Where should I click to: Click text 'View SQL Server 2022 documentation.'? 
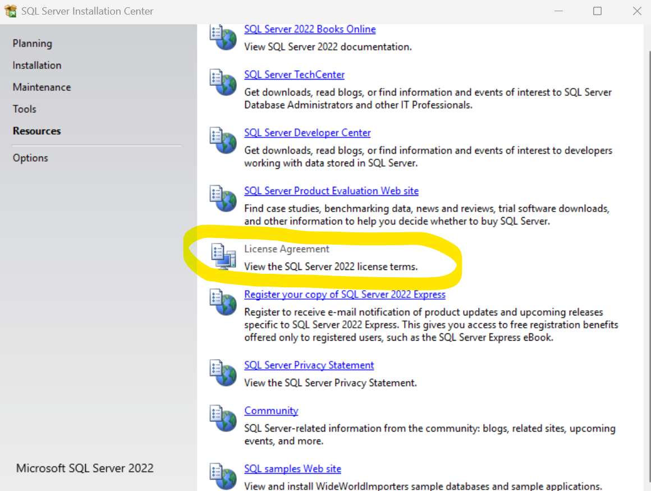click(x=328, y=47)
